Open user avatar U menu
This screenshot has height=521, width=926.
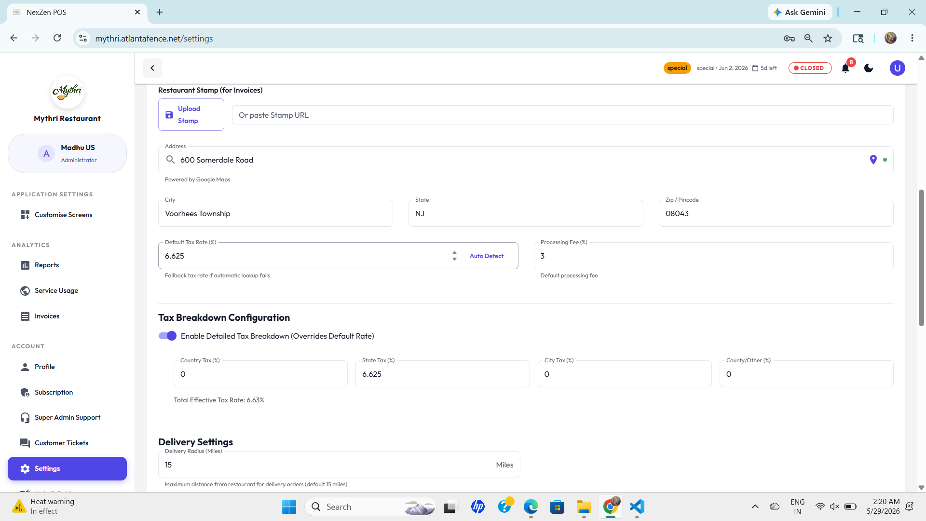[897, 68]
